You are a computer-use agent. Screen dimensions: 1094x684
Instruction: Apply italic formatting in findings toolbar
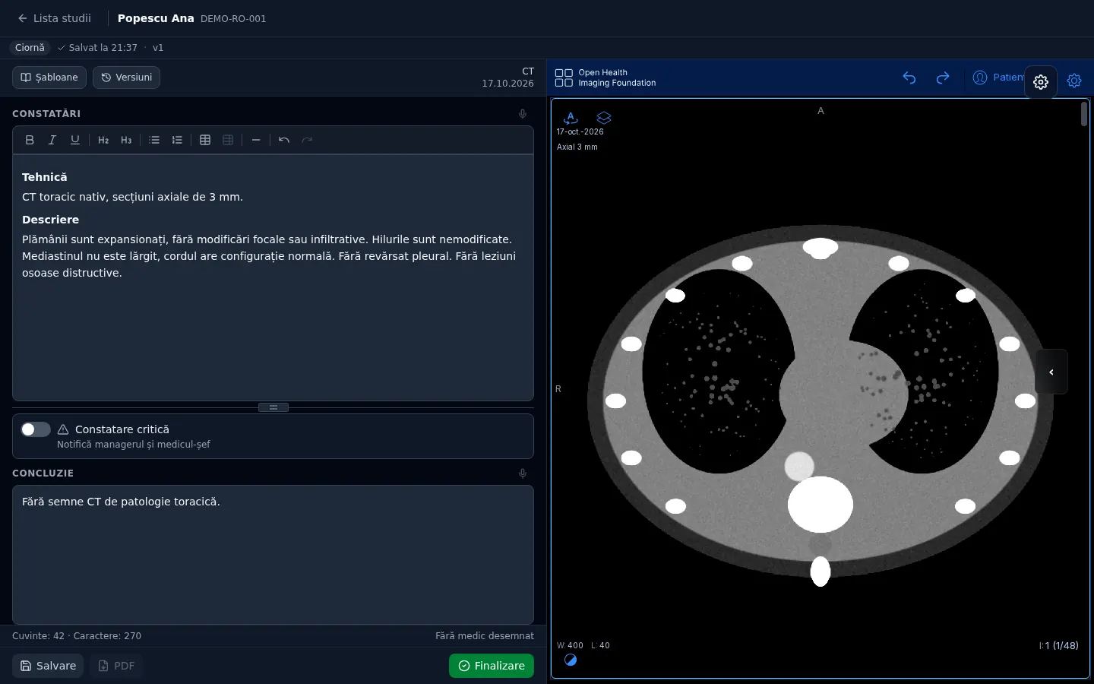[52, 140]
